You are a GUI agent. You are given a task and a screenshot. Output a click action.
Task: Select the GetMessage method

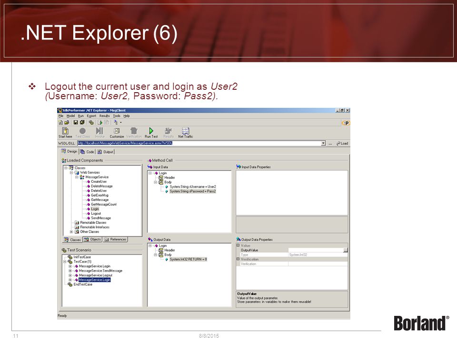coord(99,200)
